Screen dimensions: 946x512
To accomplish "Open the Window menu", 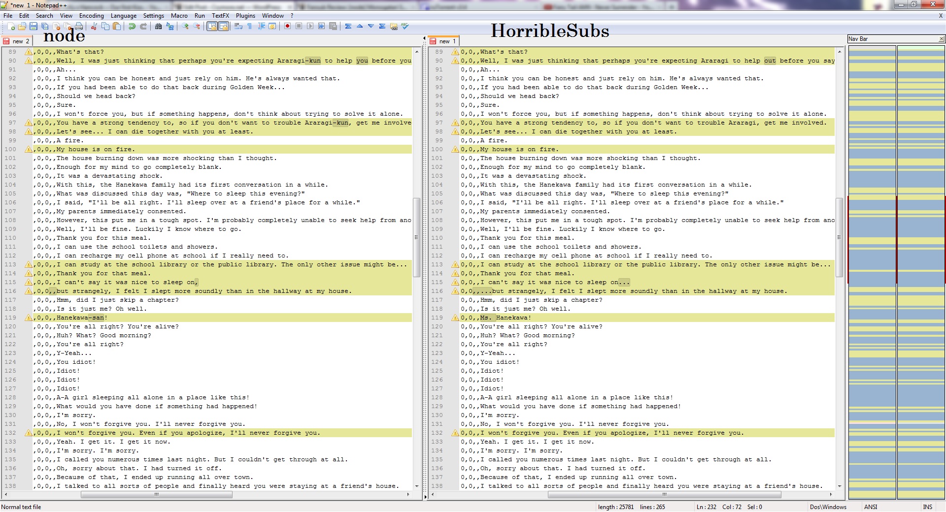I will click(273, 16).
